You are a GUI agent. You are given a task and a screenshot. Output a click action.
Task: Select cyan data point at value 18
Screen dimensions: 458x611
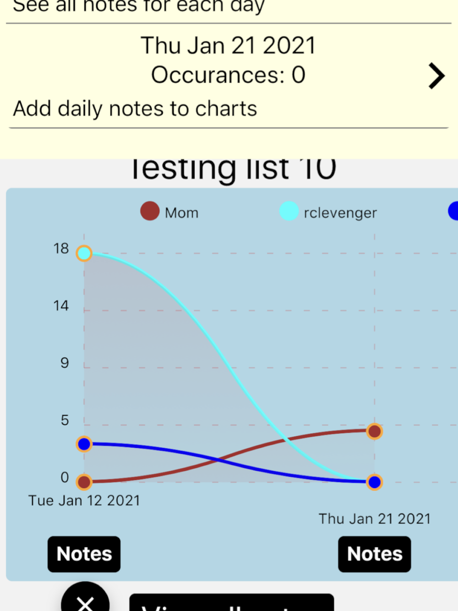(x=84, y=253)
